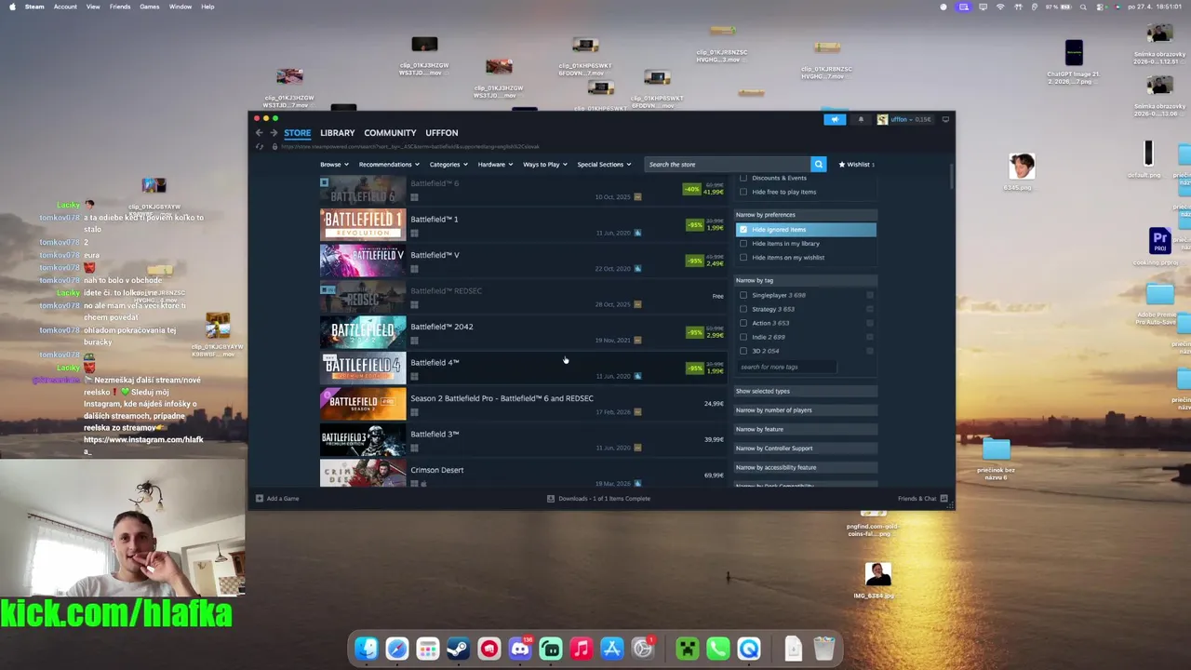Image resolution: width=1191 pixels, height=670 pixels.
Task: Expand Narrow by number of players
Action: [x=806, y=410]
